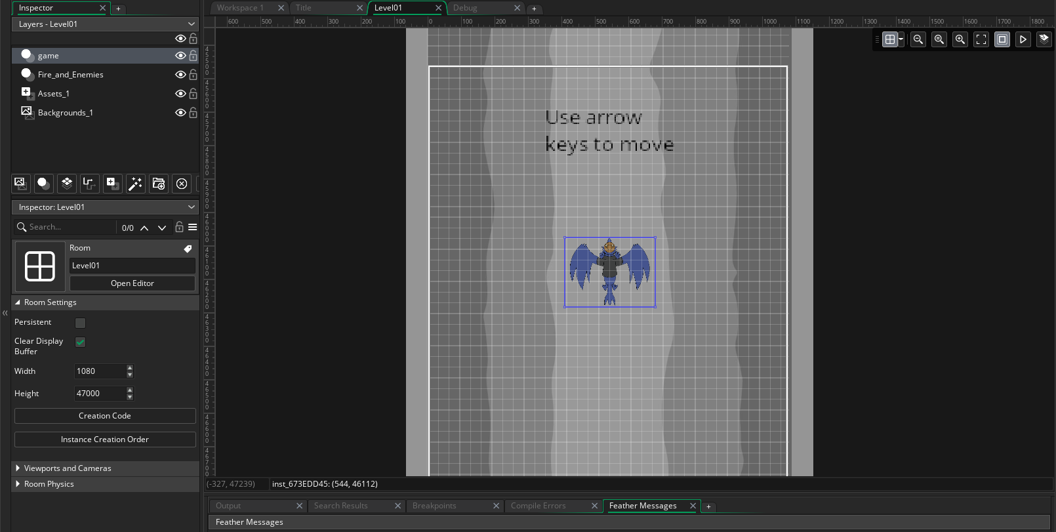Viewport: 1056px width, 532px height.
Task: Open the Layers - Level01 dropdown
Action: pos(105,24)
